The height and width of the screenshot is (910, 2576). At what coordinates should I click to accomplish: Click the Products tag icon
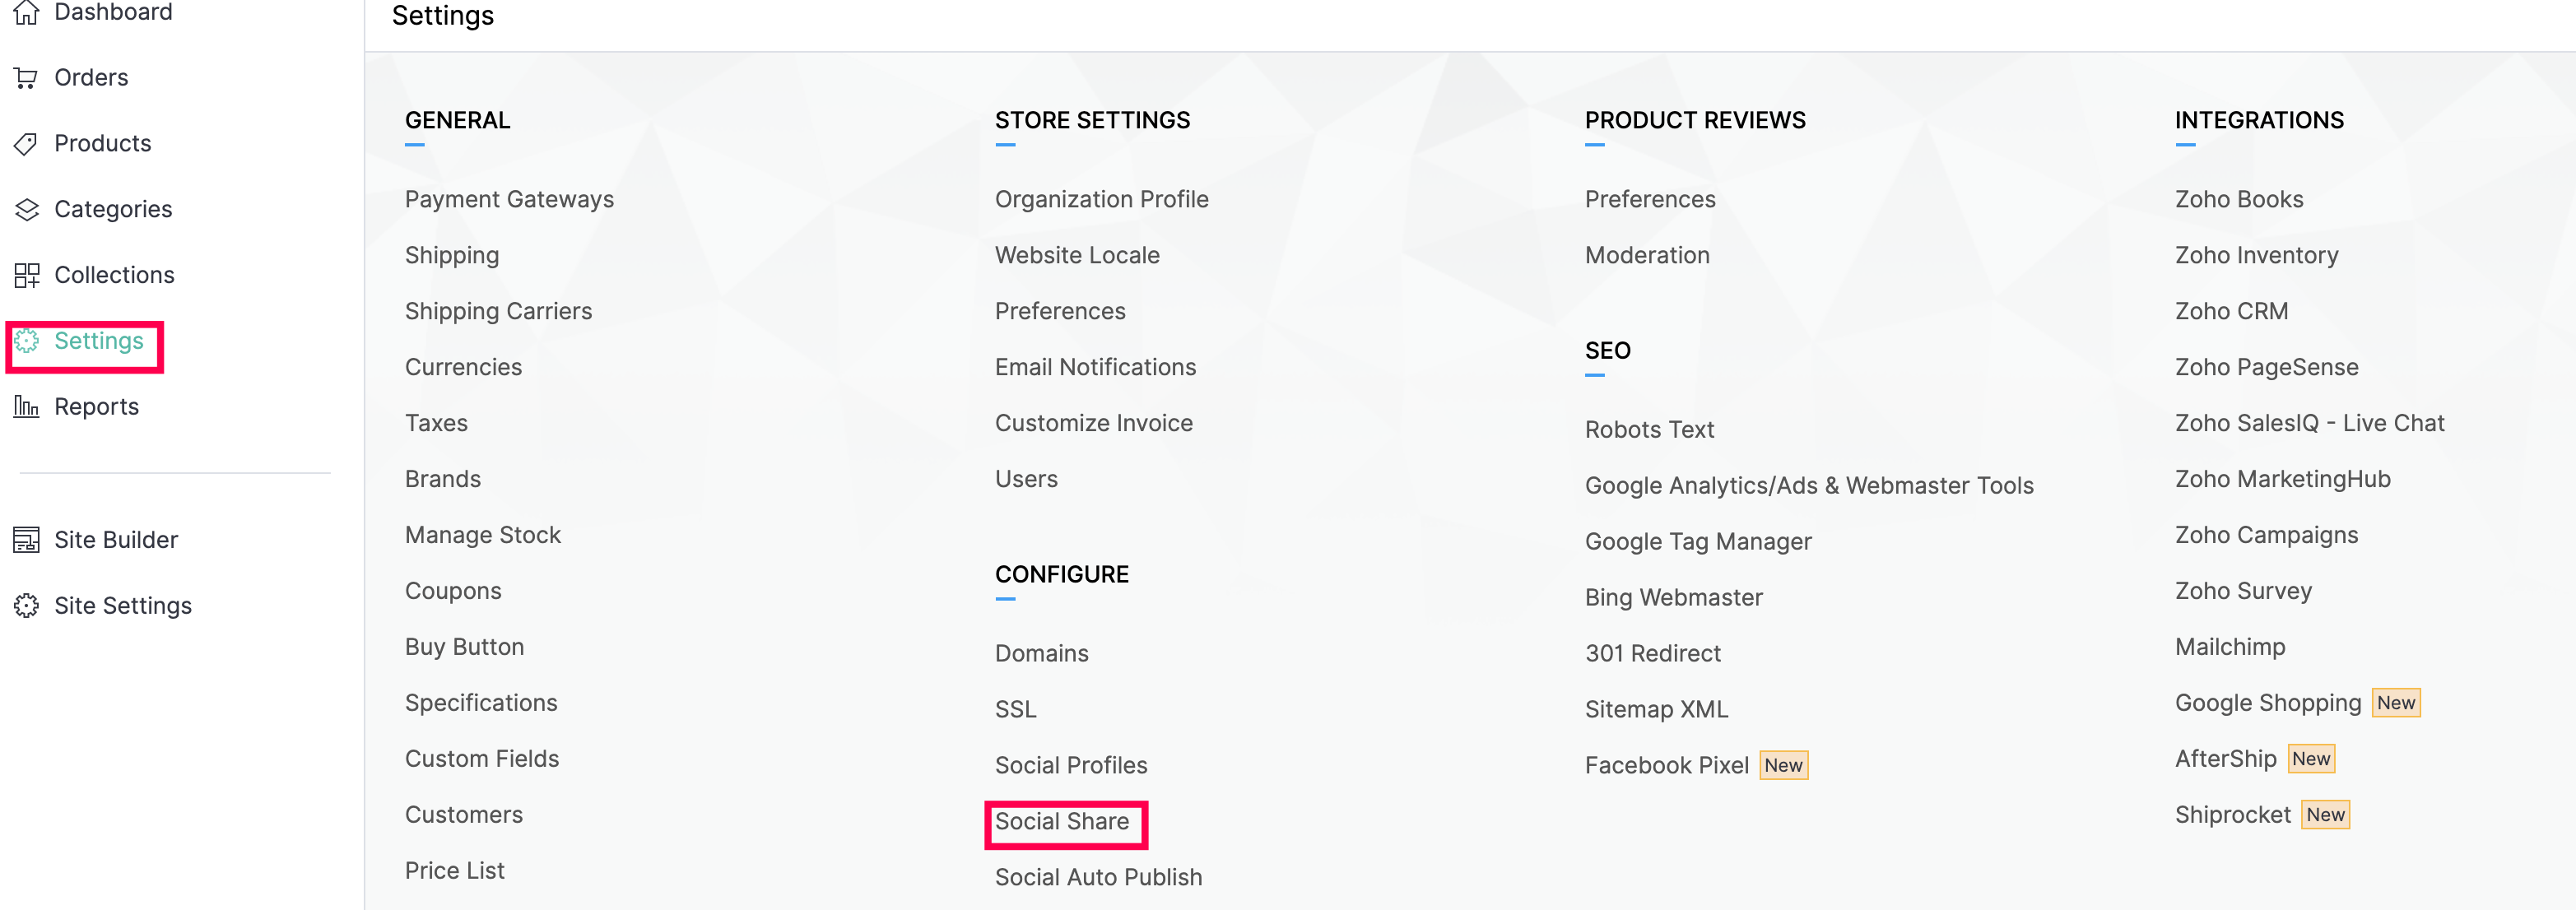coord(27,144)
